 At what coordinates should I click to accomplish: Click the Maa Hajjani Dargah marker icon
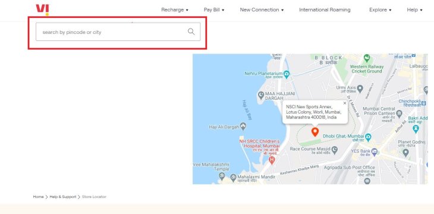261,95
